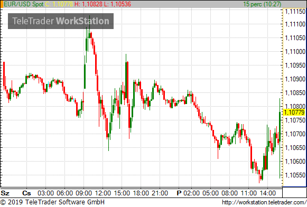Click the yellow 1,10779 current price tag

coord(294,112)
